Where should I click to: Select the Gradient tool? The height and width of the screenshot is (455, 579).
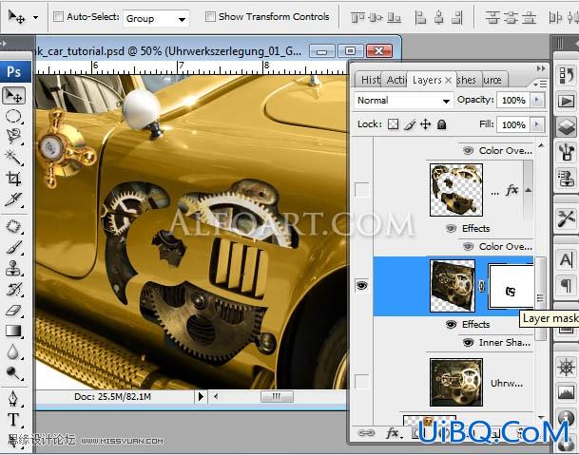pyautogui.click(x=13, y=331)
